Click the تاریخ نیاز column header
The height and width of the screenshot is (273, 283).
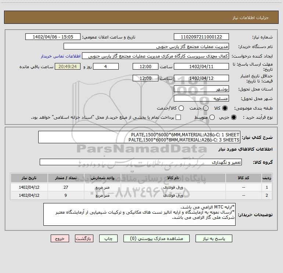(29, 178)
